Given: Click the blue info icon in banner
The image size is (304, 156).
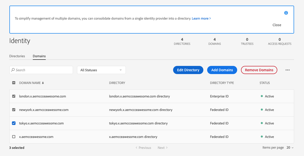Looking at the screenshot, I should click(x=286, y=13).
